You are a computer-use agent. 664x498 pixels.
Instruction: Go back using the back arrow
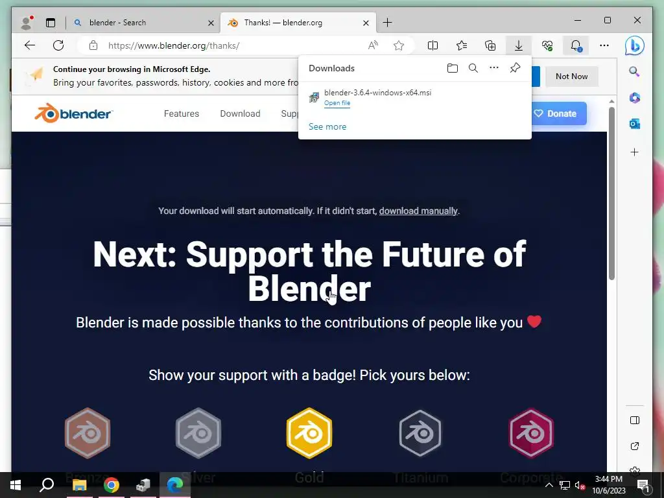[x=30, y=45]
